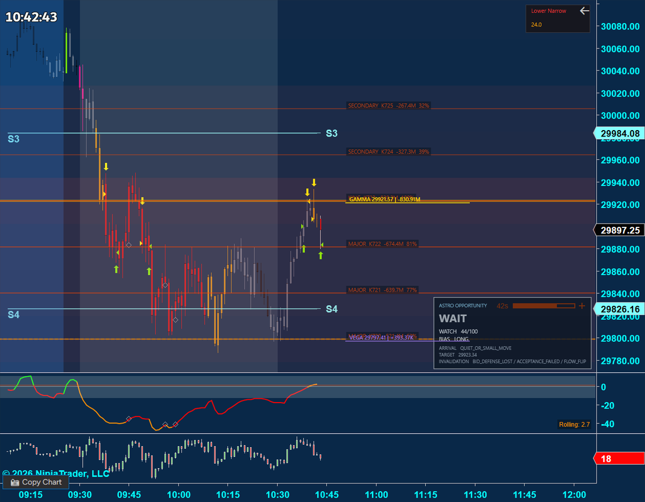Click the 29920.00 price axis label
645x502 pixels.
[620, 205]
